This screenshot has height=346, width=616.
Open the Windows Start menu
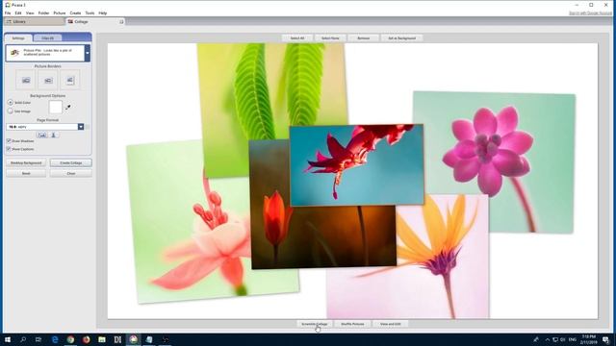(x=8, y=339)
